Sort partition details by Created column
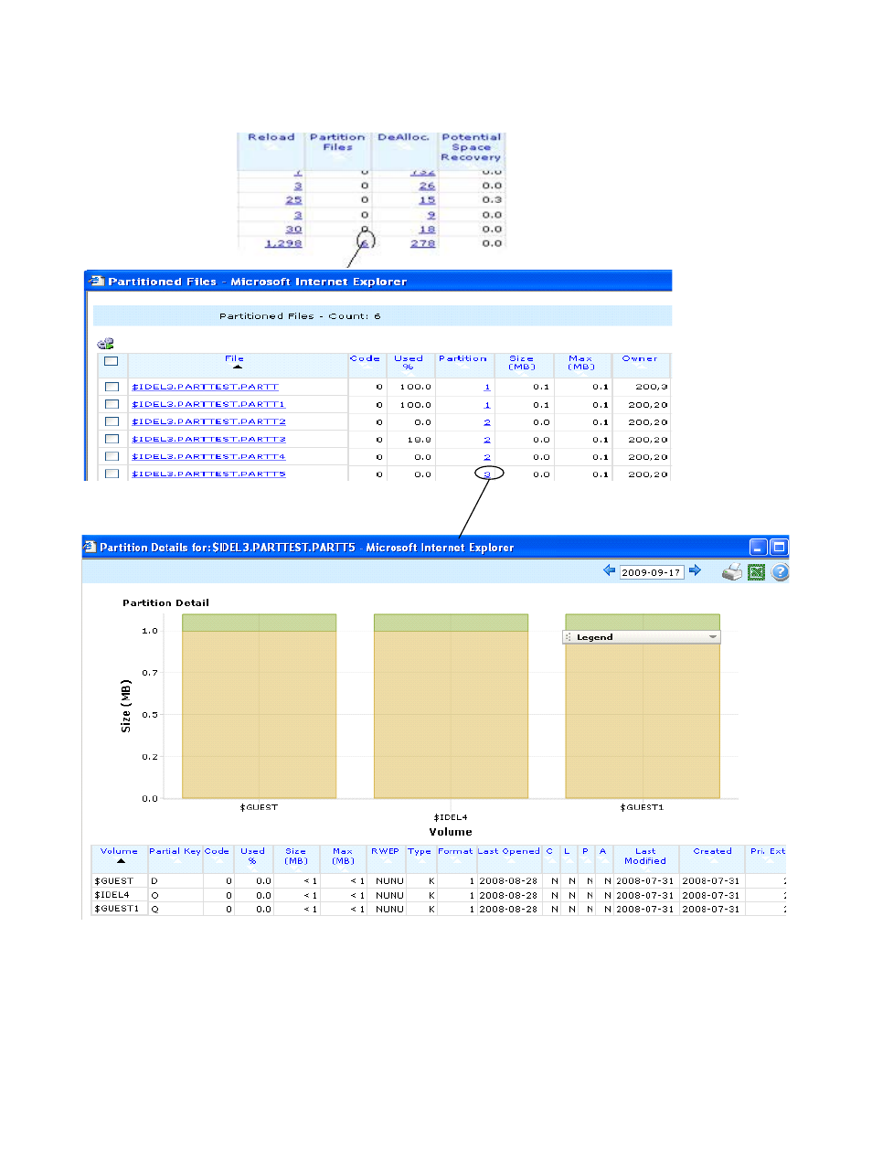This screenshot has width=872, height=1161. point(713,851)
